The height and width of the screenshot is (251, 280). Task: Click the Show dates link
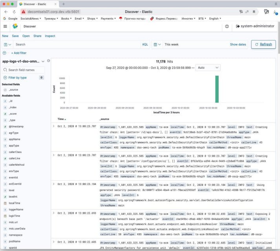pyautogui.click(x=238, y=44)
